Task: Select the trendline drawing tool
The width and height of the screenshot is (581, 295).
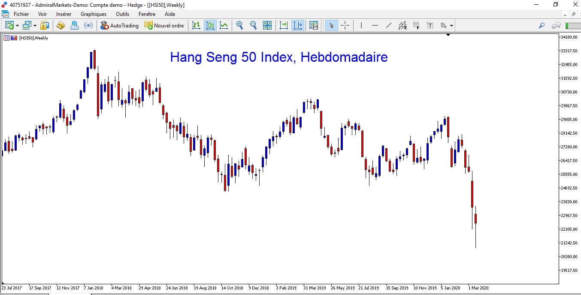Action: pos(389,25)
